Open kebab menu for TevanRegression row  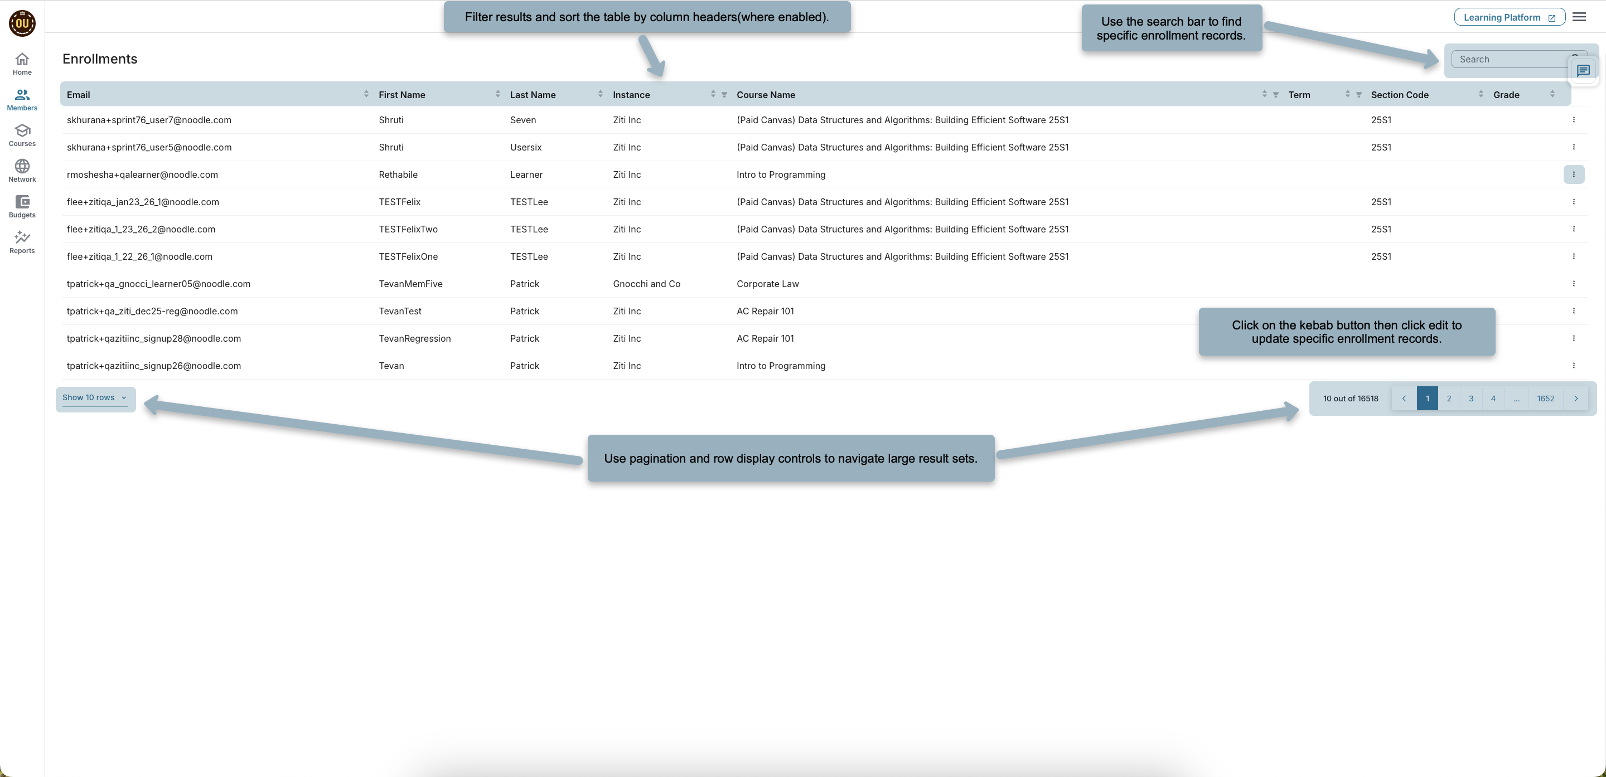point(1574,338)
